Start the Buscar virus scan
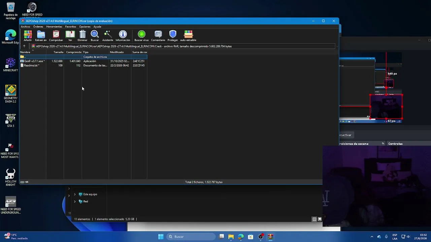Screen dimensions: 431x242 (141, 36)
